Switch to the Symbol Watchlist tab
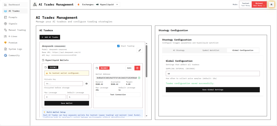Screen dimensions: 277x126 pos(211,50)
